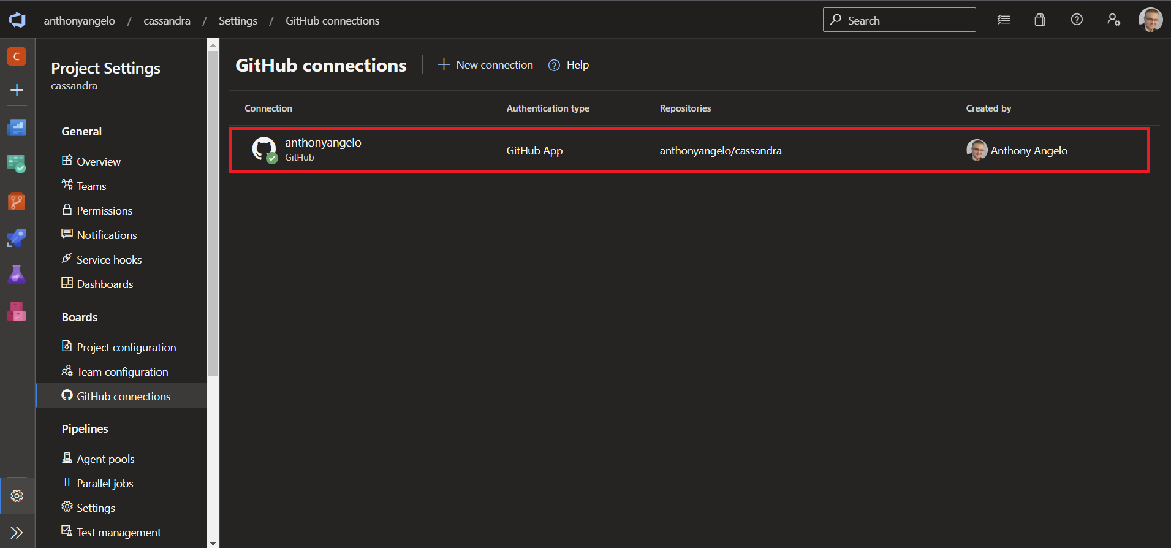Open Dashboards settings page
Image resolution: width=1171 pixels, height=548 pixels.
tap(97, 284)
